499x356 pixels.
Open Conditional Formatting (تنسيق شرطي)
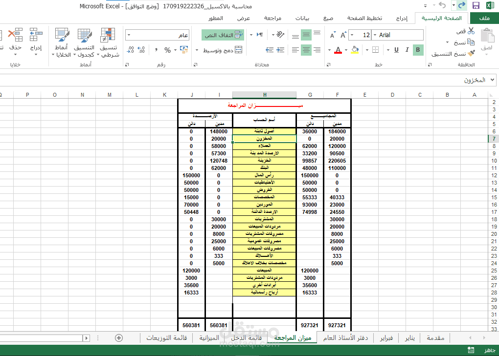(x=108, y=42)
